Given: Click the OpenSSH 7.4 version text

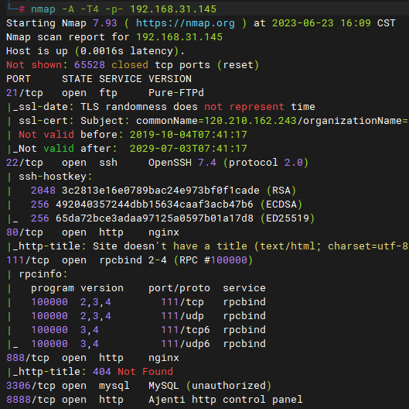Looking at the screenshot, I should [182, 163].
